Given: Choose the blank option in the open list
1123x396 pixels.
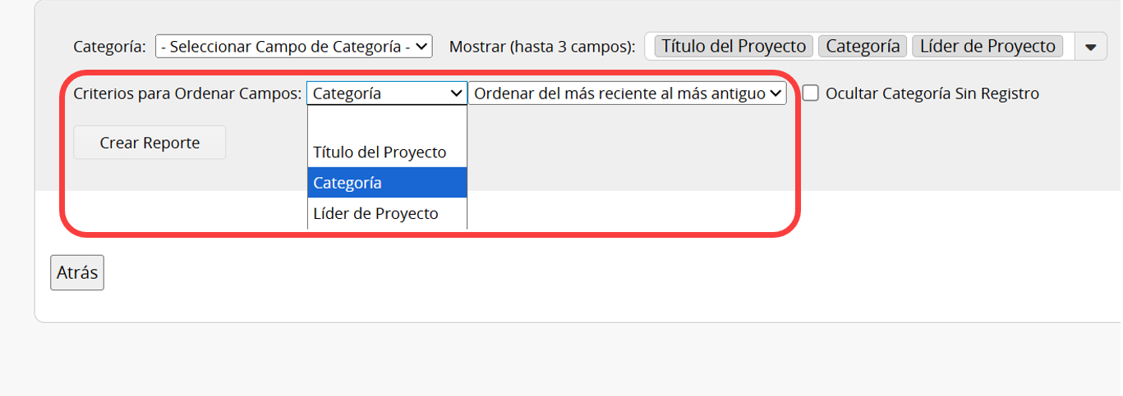Looking at the screenshot, I should 387,121.
